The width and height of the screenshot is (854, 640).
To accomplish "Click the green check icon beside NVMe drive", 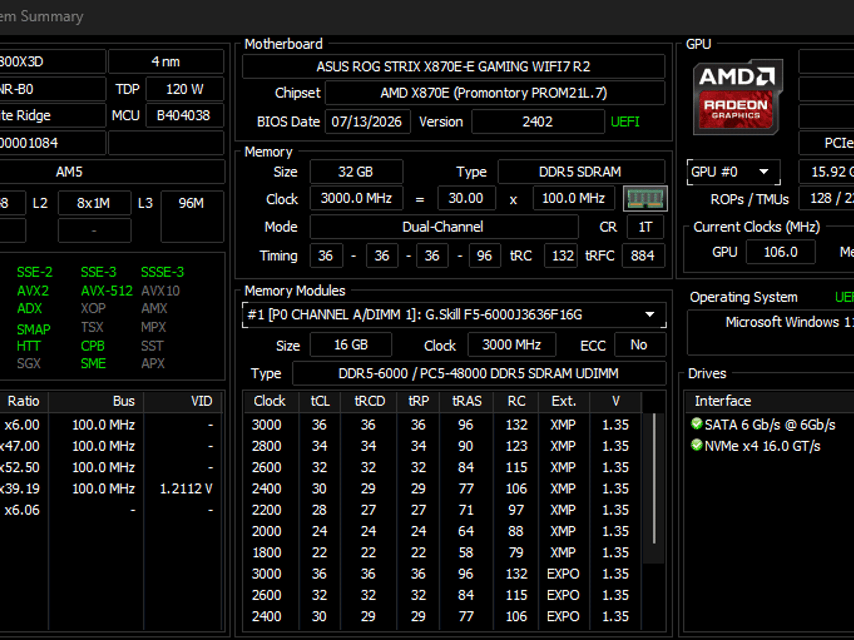I will pyautogui.click(x=696, y=445).
